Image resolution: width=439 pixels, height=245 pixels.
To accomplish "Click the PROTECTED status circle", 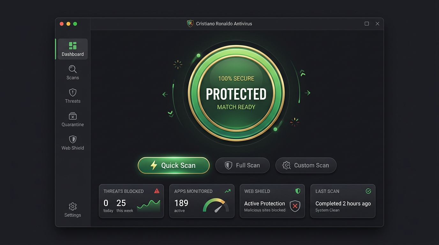I will pos(236,93).
